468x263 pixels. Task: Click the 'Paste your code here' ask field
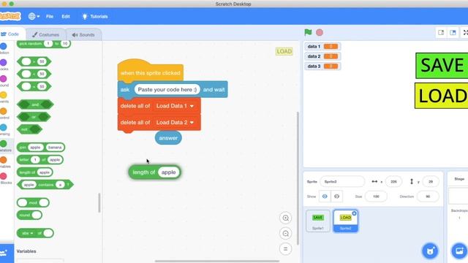point(167,90)
